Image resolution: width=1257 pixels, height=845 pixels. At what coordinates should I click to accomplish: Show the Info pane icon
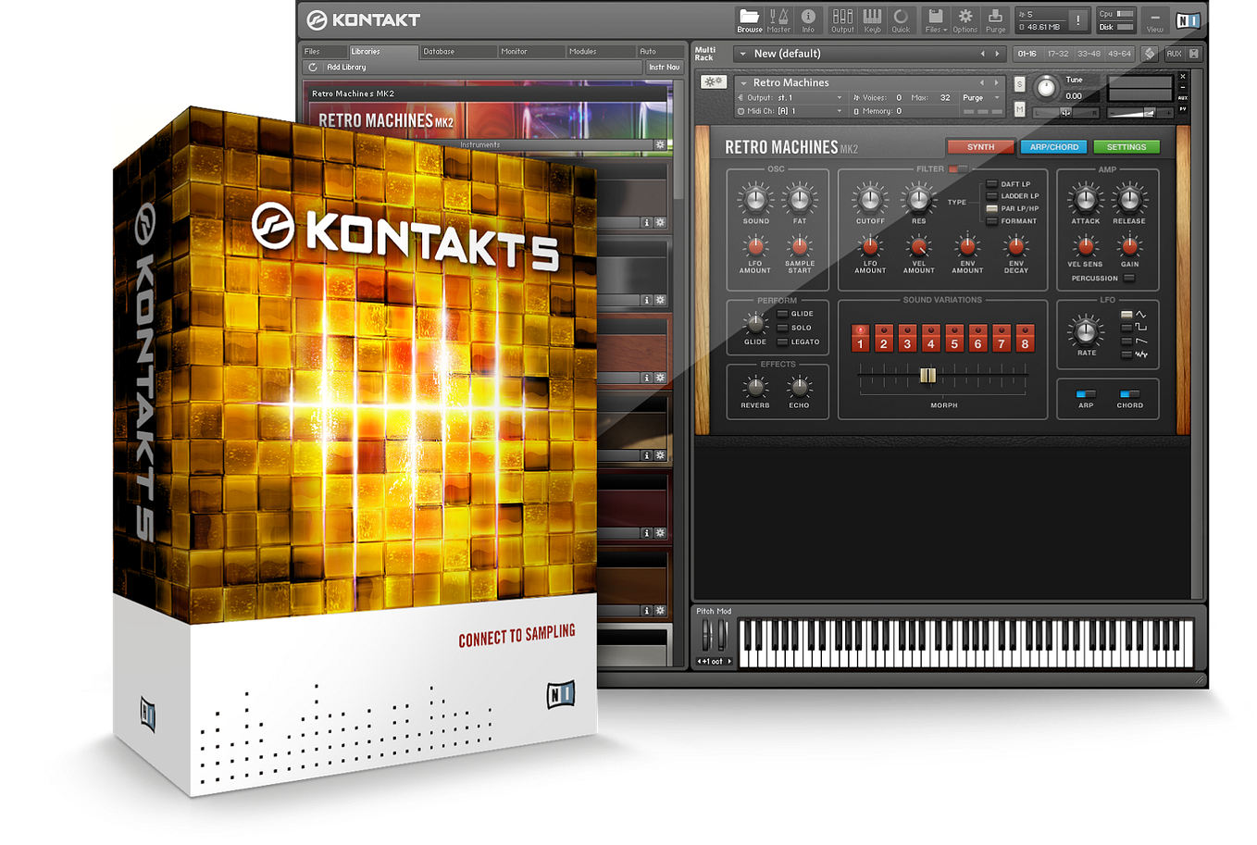[808, 19]
